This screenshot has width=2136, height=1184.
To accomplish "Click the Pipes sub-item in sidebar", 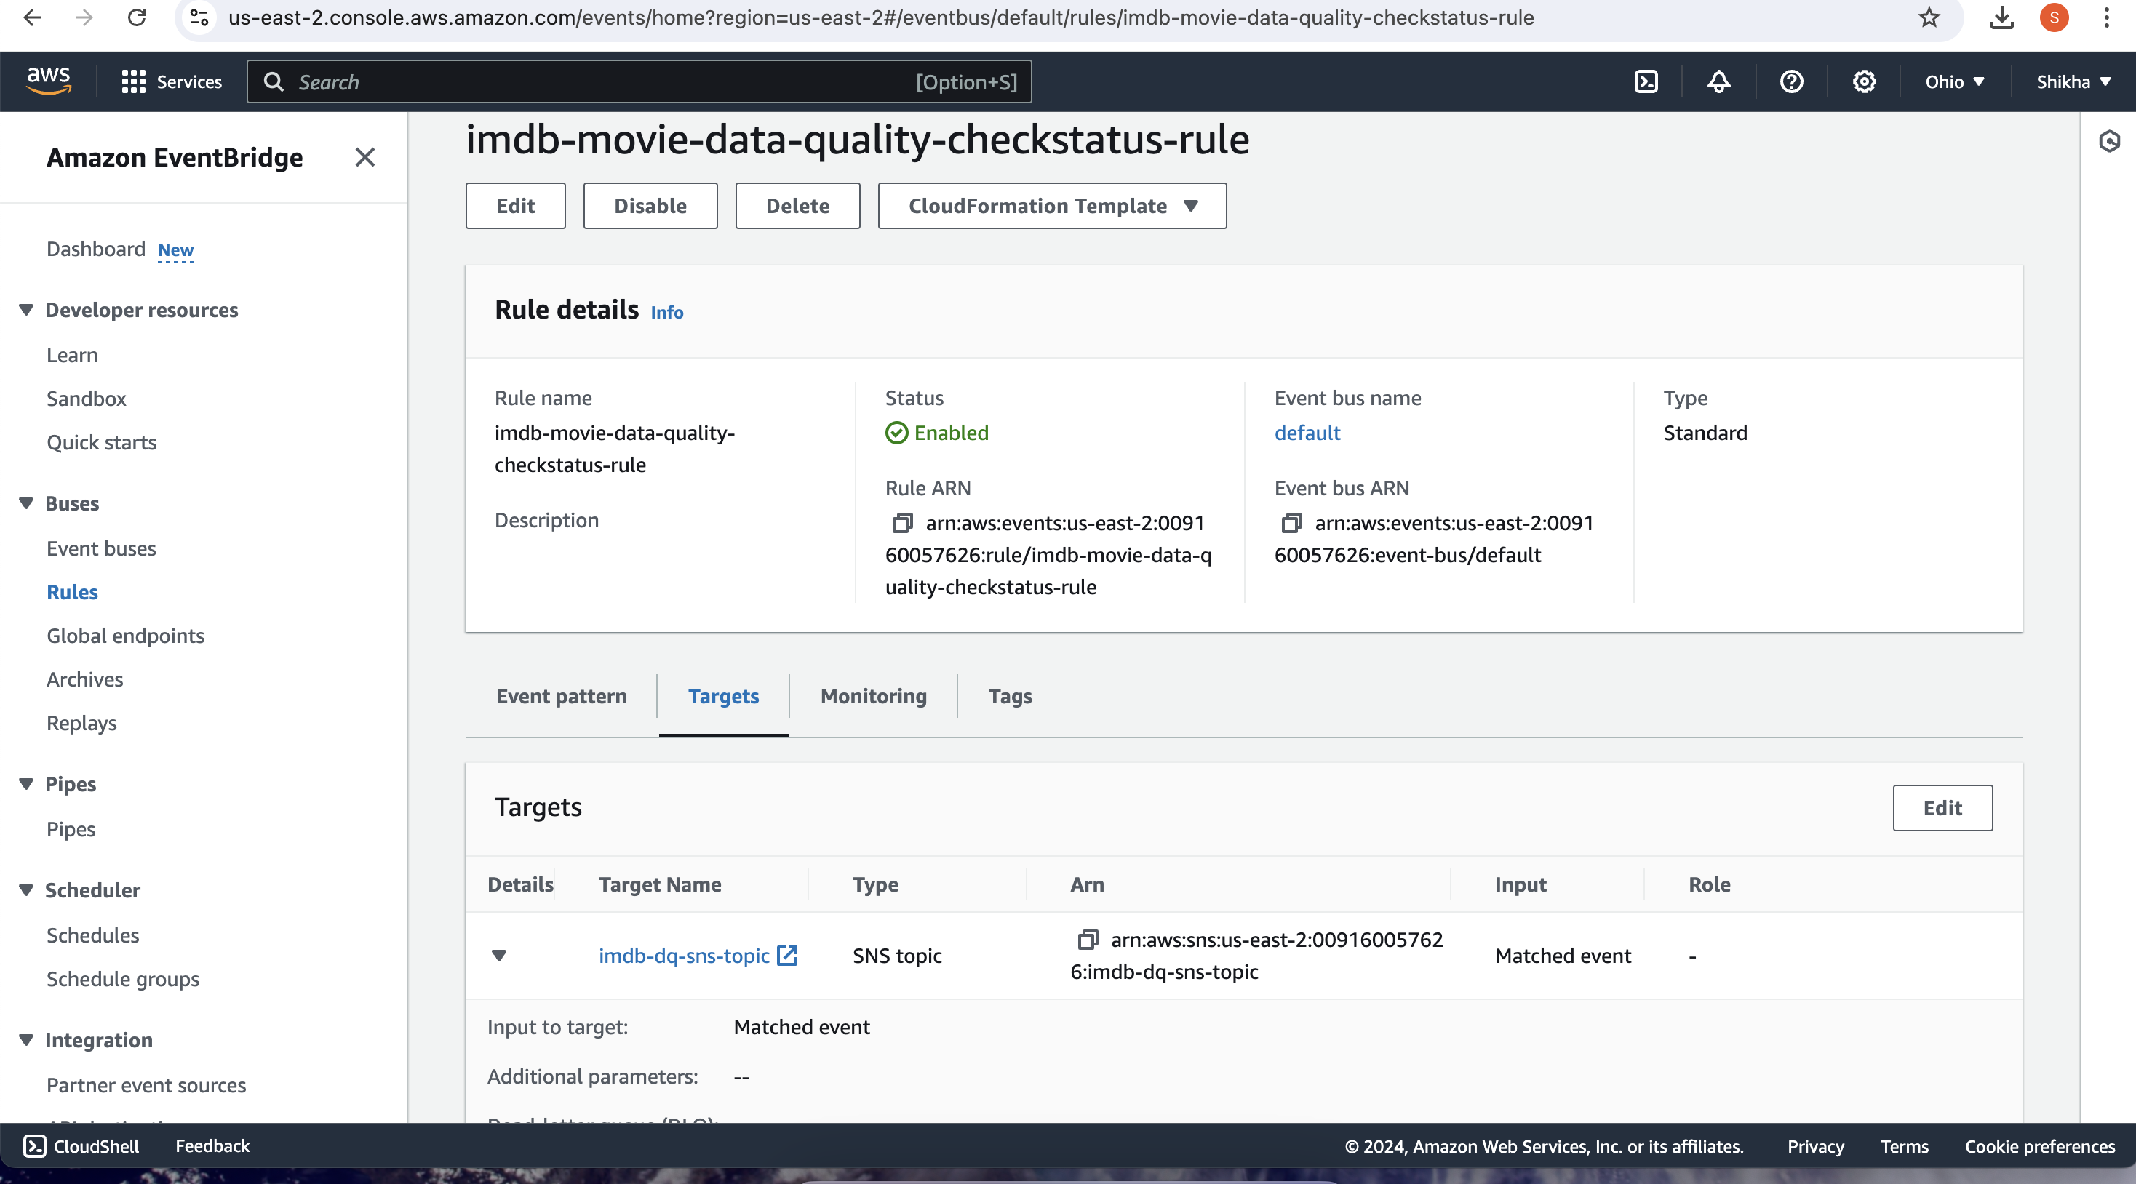I will pyautogui.click(x=71, y=829).
